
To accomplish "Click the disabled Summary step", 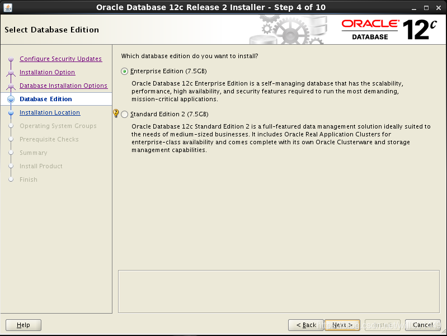I will (34, 153).
